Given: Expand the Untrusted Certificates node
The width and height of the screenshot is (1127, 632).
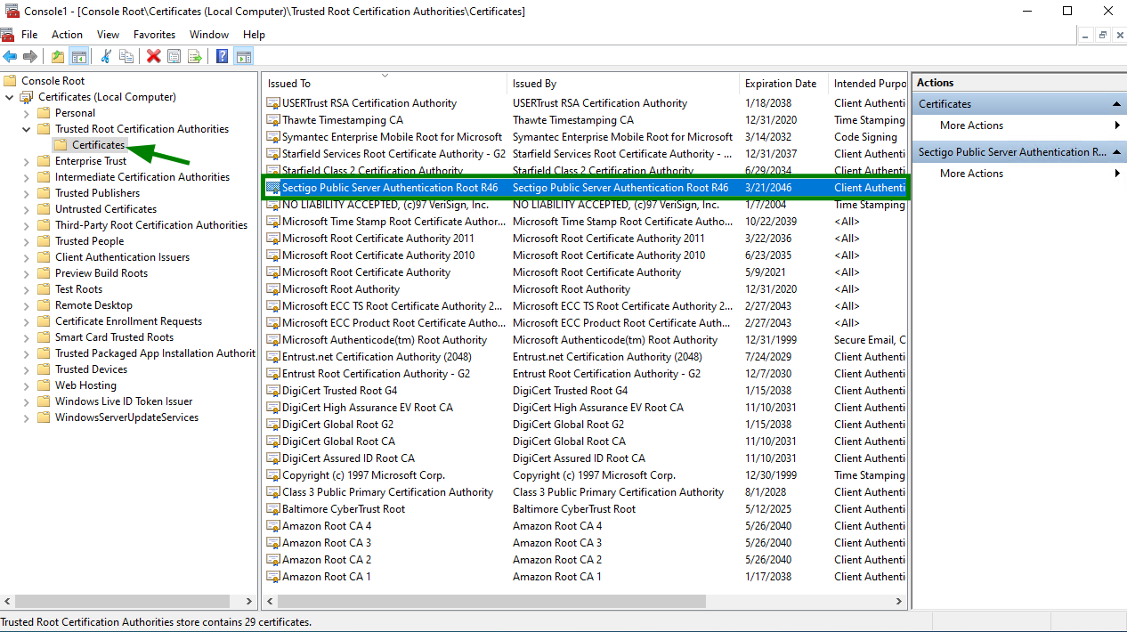Looking at the screenshot, I should coord(26,209).
